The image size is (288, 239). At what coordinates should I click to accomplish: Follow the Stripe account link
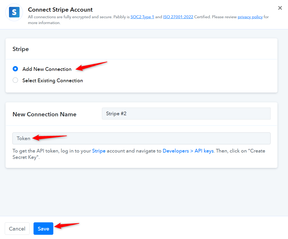(x=99, y=151)
